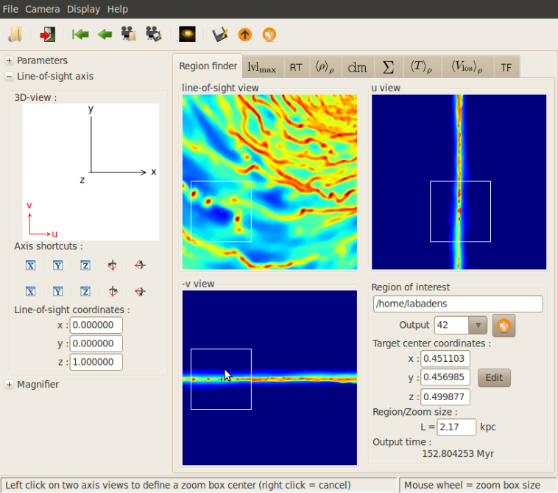Click the galaxy image toolbar icon
Screen dimensions: 558x493
(187, 35)
